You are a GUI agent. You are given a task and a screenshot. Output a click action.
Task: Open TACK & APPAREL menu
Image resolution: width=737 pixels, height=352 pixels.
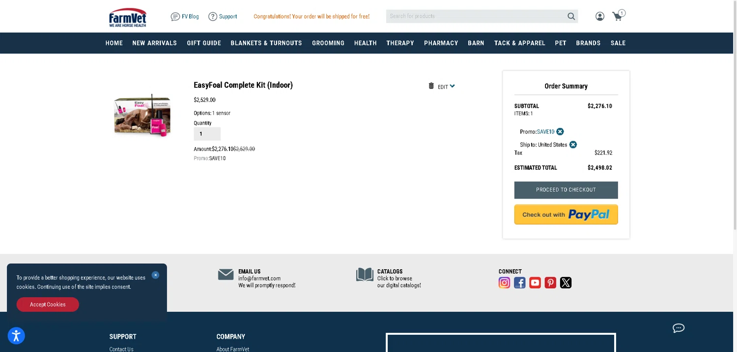(520, 43)
